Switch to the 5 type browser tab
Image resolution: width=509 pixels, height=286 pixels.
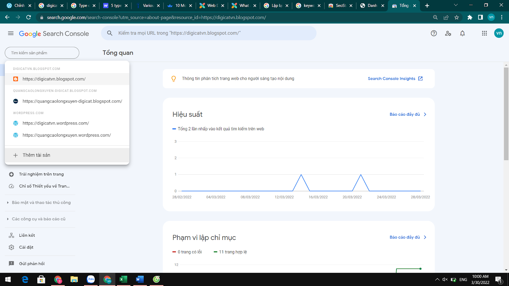click(x=115, y=5)
